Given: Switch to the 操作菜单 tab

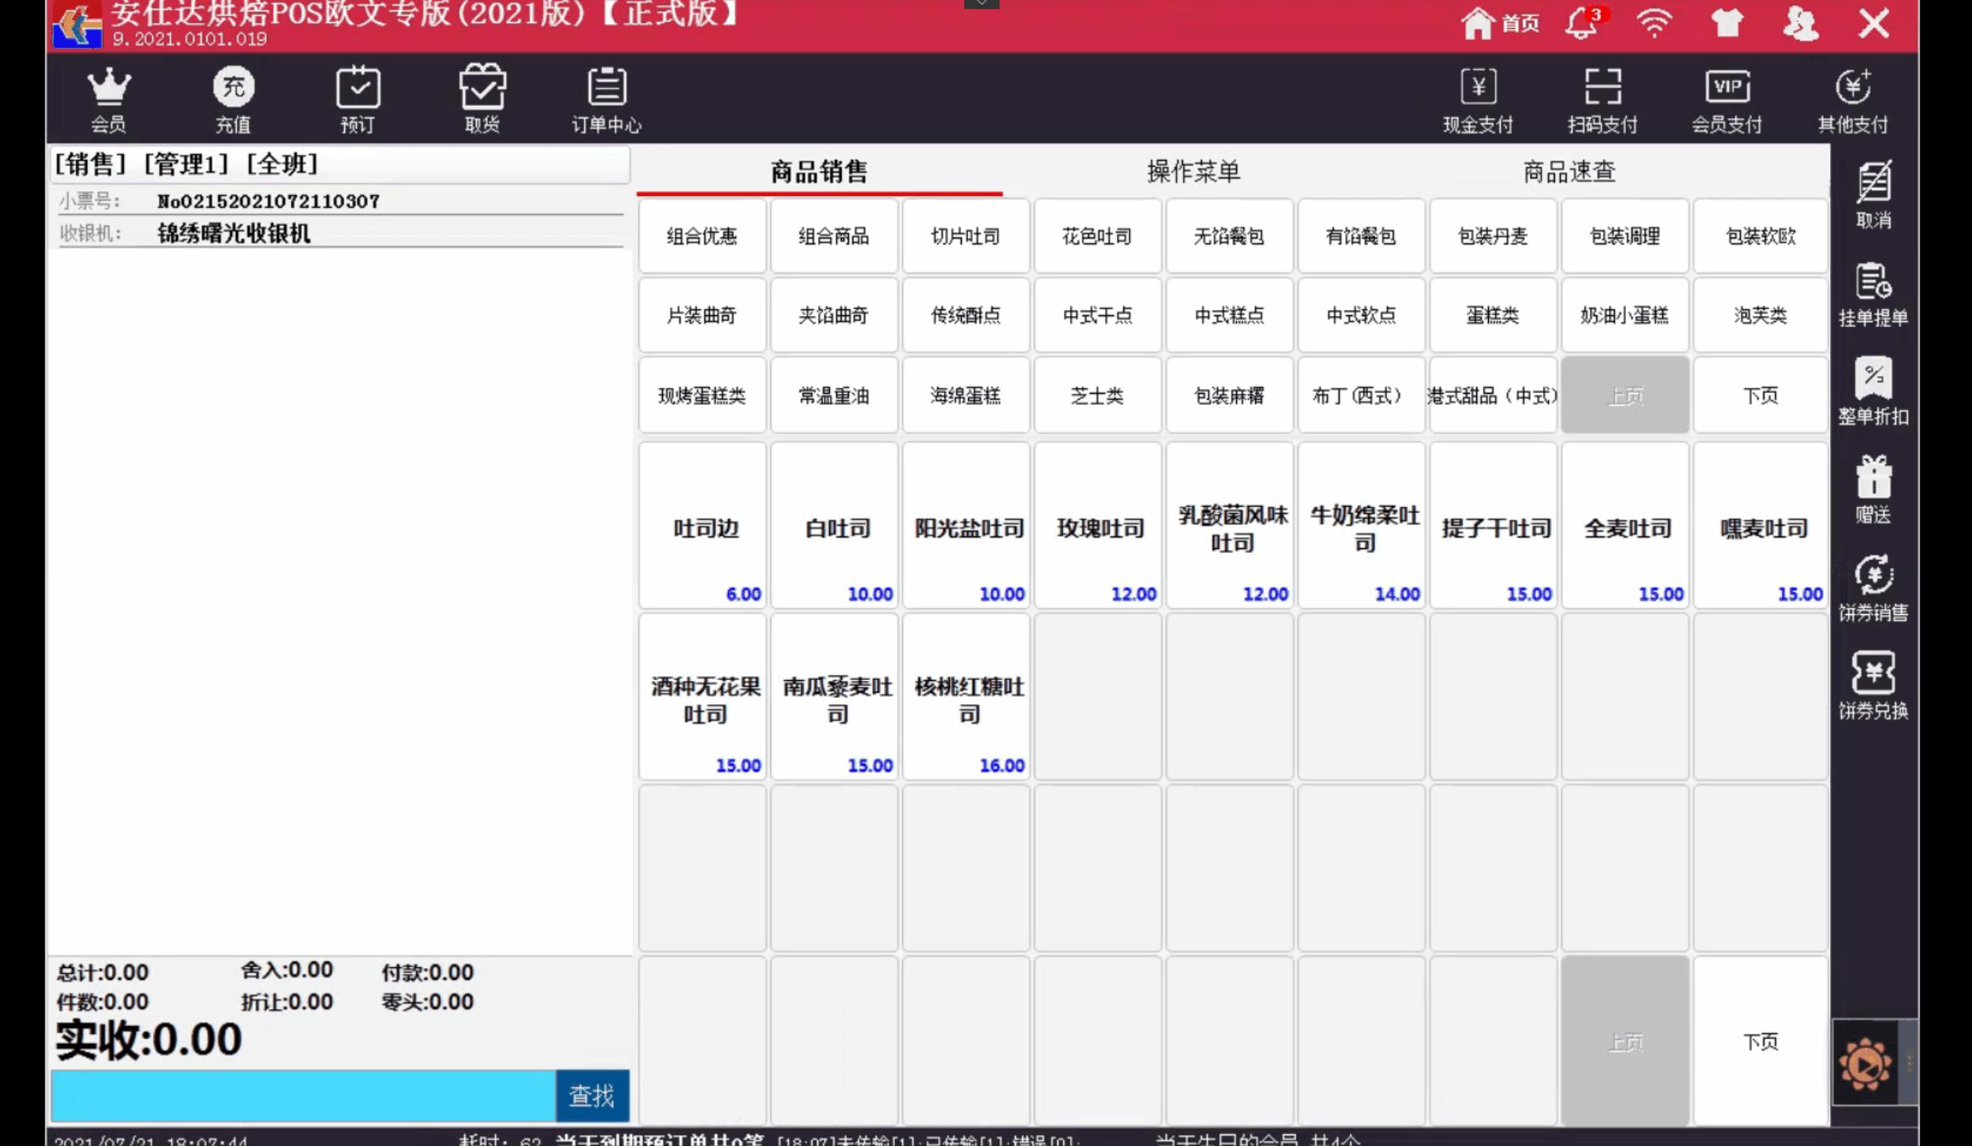Looking at the screenshot, I should (1195, 171).
